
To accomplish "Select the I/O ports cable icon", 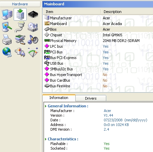I will pos(20,27).
